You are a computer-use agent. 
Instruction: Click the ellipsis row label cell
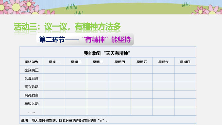coord(31,111)
